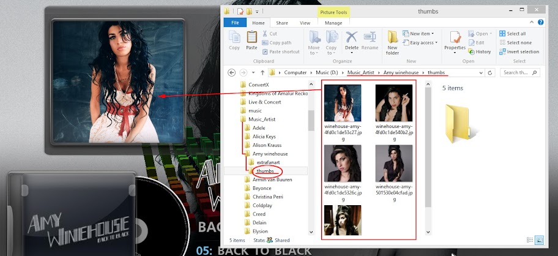The image size is (558, 256).
Task: Click Music_Artist in the address path
Action: pyautogui.click(x=361, y=73)
